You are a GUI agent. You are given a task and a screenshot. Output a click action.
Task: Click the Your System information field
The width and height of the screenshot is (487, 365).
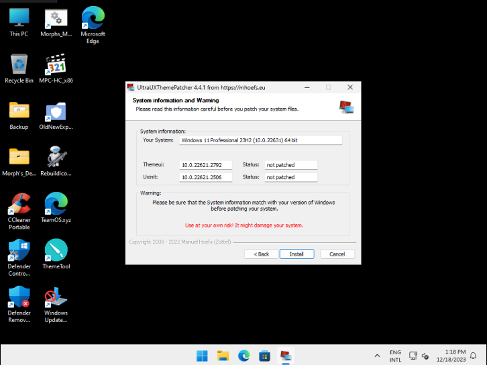click(260, 140)
